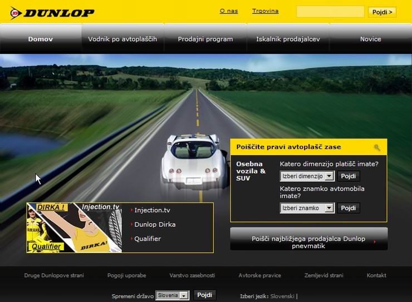Click red arrow beside Injection.tv link
This screenshot has width=412, height=302.
131,210
